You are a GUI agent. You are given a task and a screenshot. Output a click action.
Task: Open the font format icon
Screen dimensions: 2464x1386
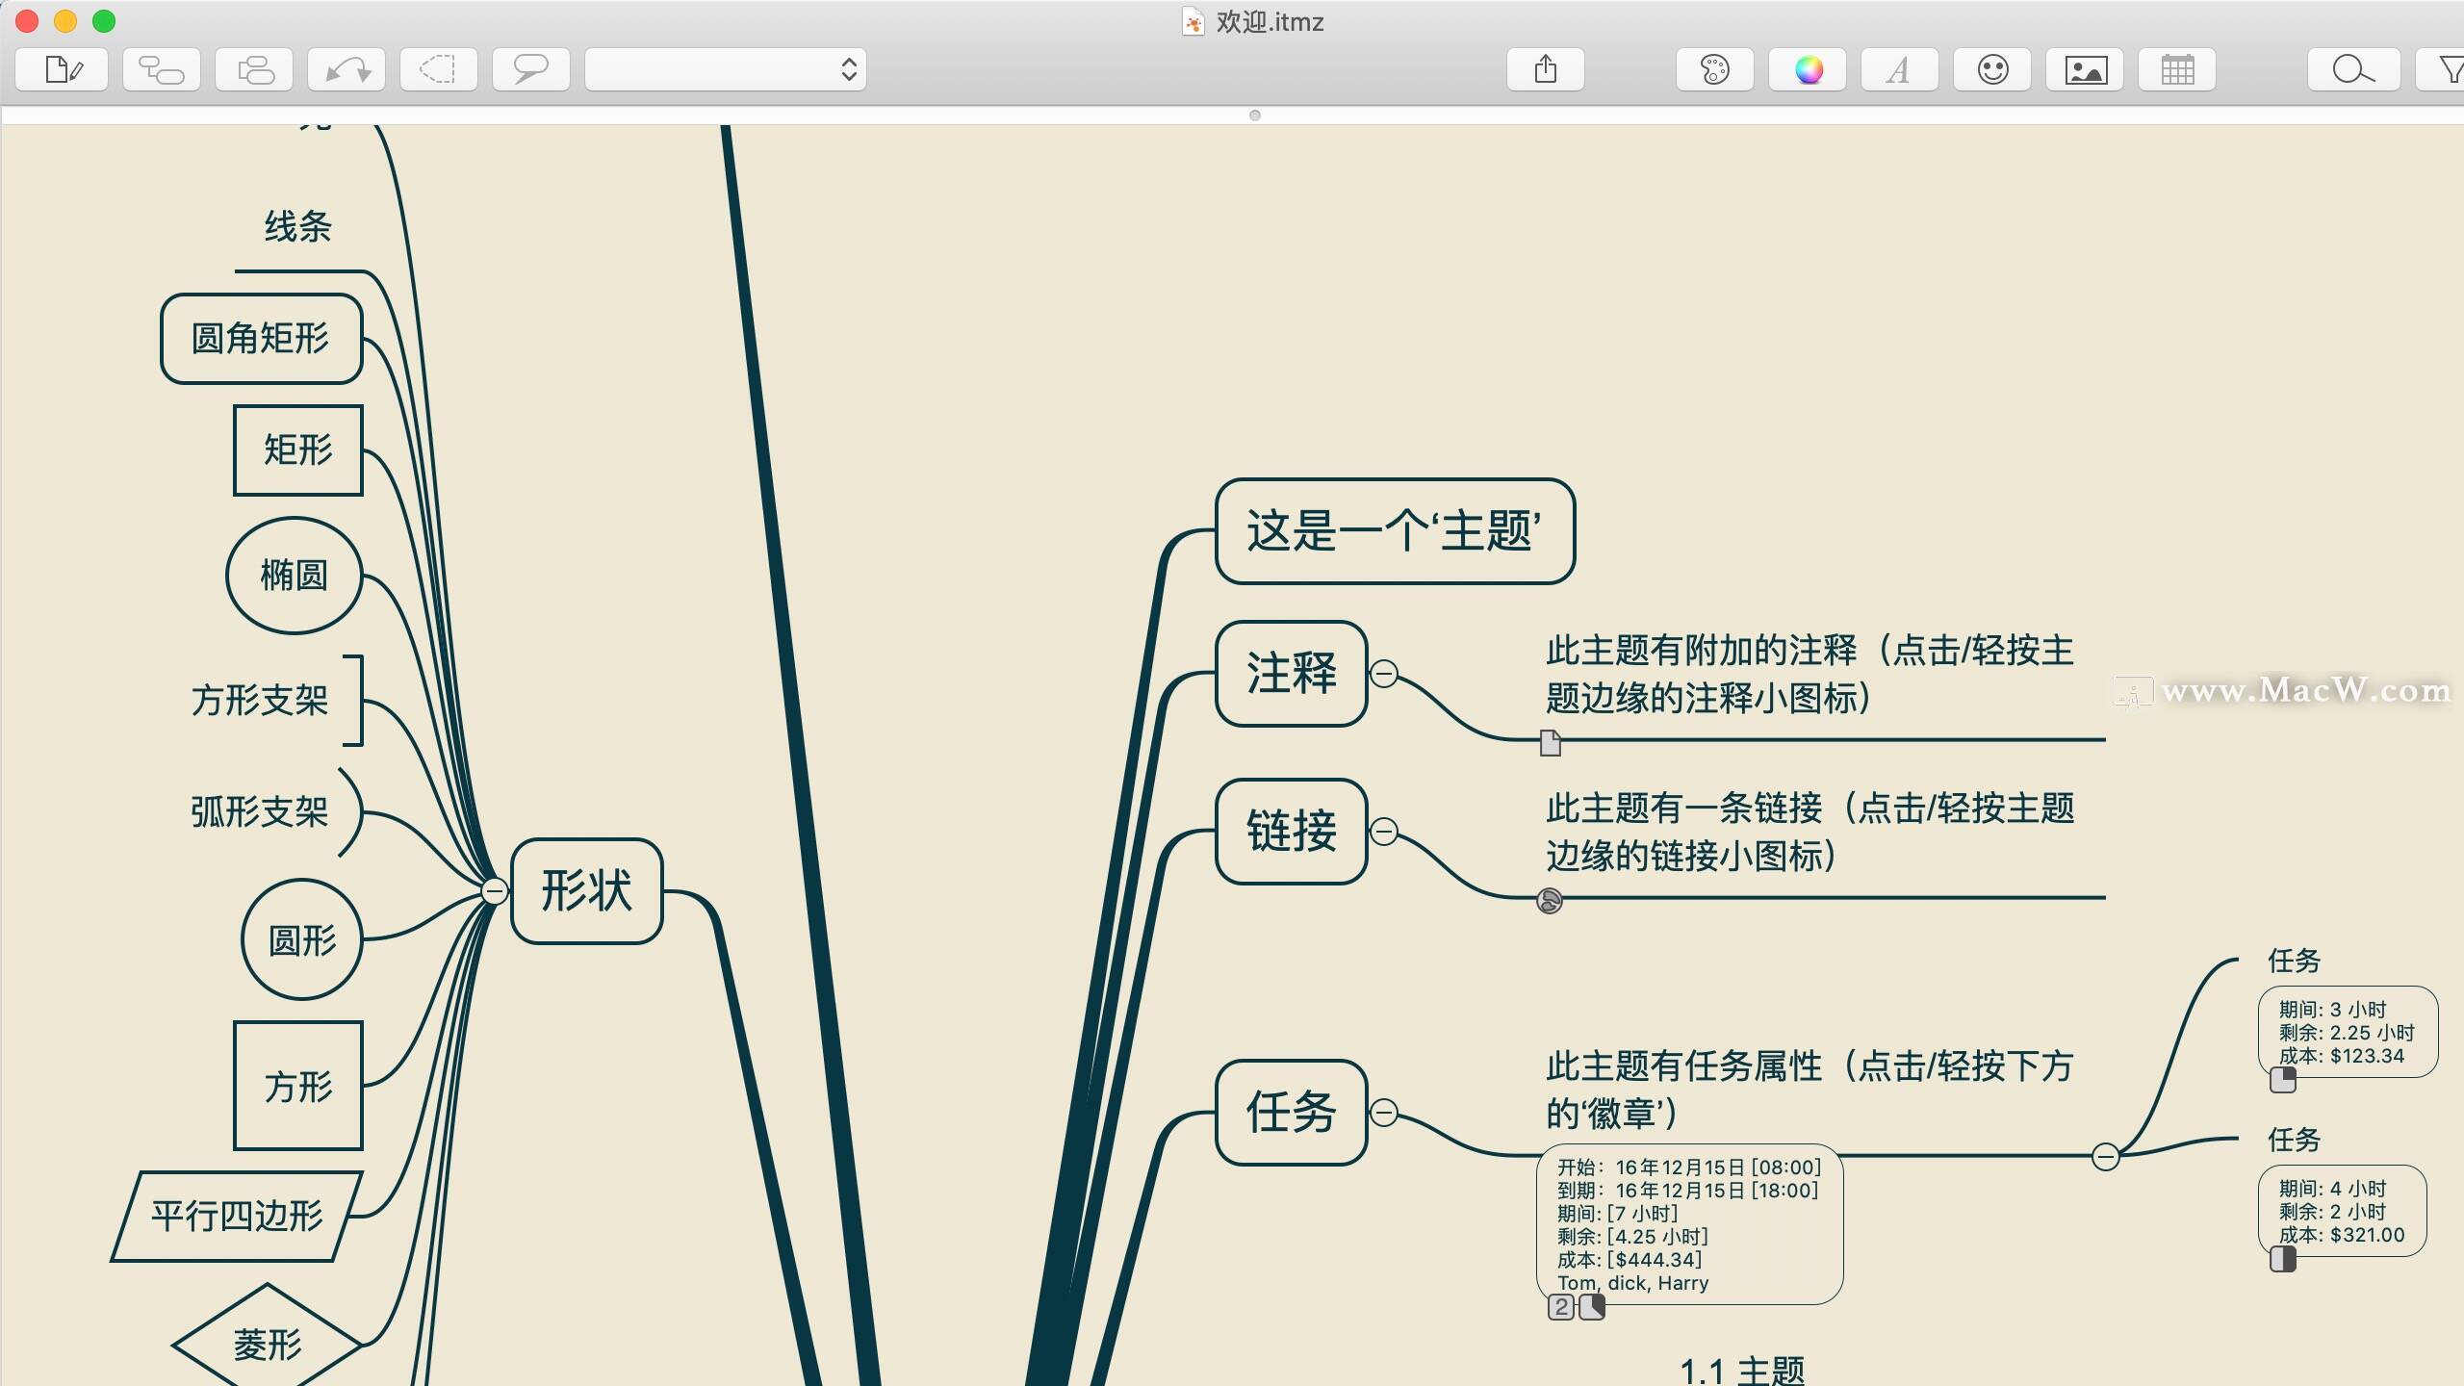tap(1899, 69)
